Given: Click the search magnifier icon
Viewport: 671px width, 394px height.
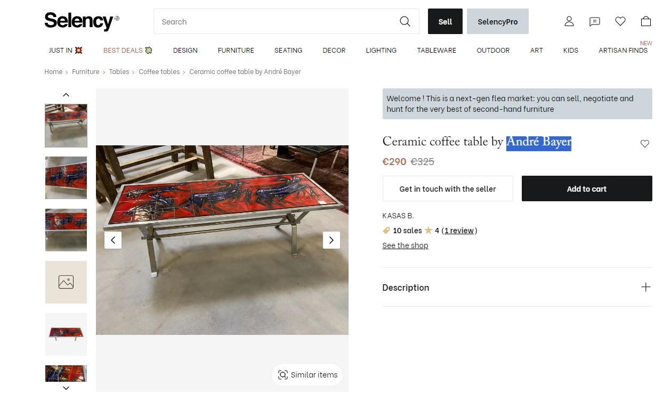Looking at the screenshot, I should point(405,21).
